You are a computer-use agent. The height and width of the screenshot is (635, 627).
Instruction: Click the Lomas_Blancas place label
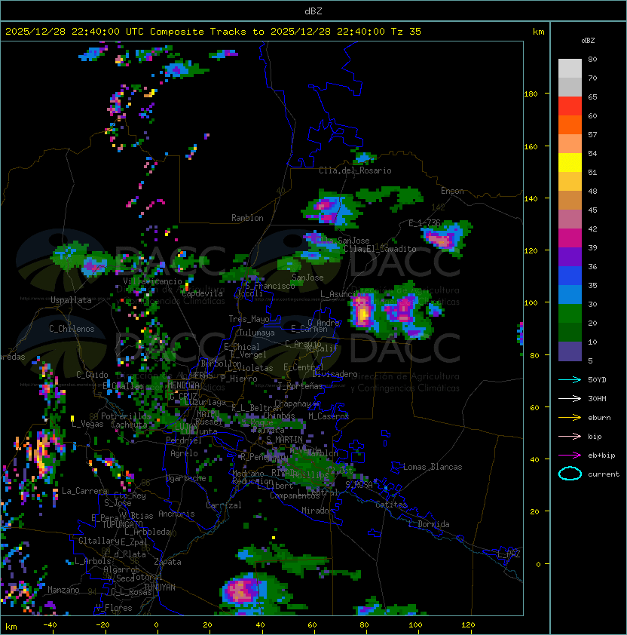433,467
